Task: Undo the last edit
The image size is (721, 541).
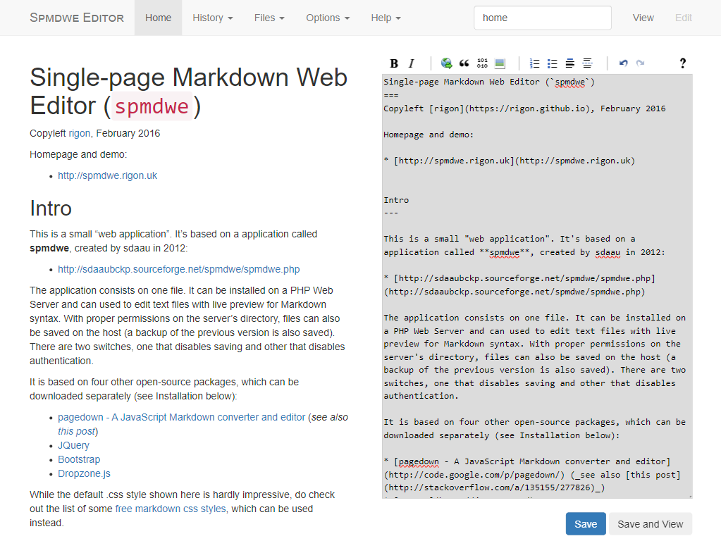Action: click(623, 63)
